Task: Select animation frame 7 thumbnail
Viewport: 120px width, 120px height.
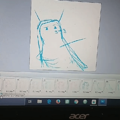Action: (62, 84)
